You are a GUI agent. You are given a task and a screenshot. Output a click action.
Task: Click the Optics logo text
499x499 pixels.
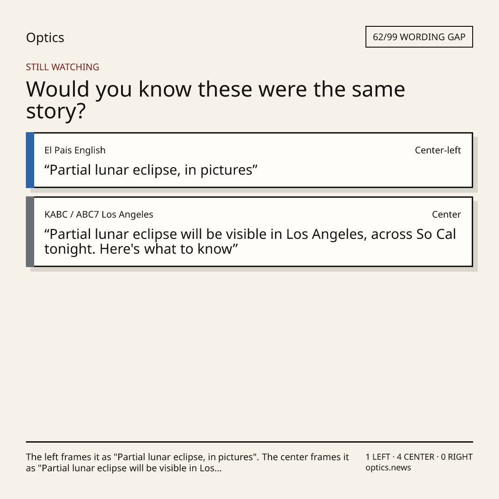[45, 37]
